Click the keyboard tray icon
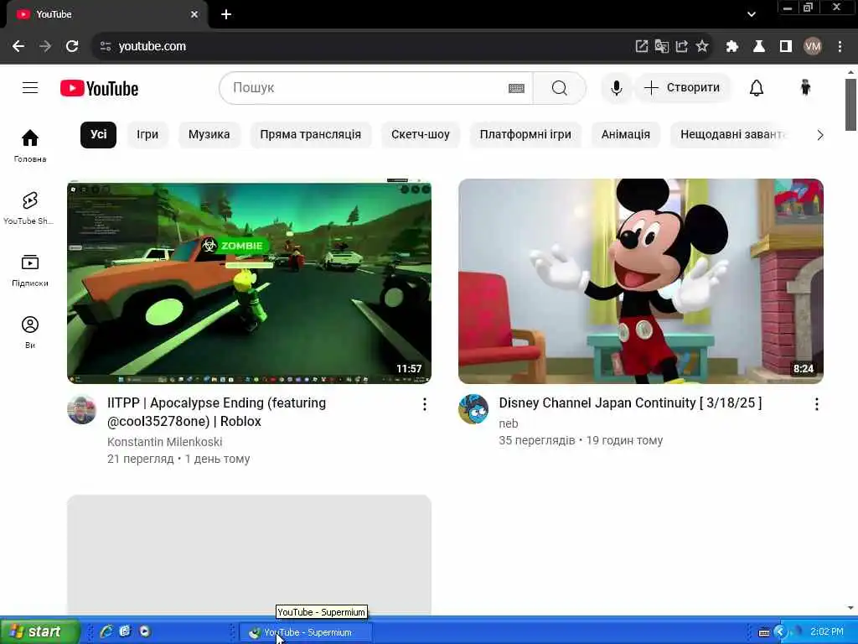Image resolution: width=858 pixels, height=644 pixels. pyautogui.click(x=764, y=632)
